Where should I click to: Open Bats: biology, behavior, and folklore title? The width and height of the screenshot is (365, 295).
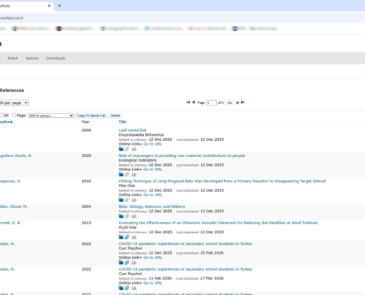click(152, 206)
